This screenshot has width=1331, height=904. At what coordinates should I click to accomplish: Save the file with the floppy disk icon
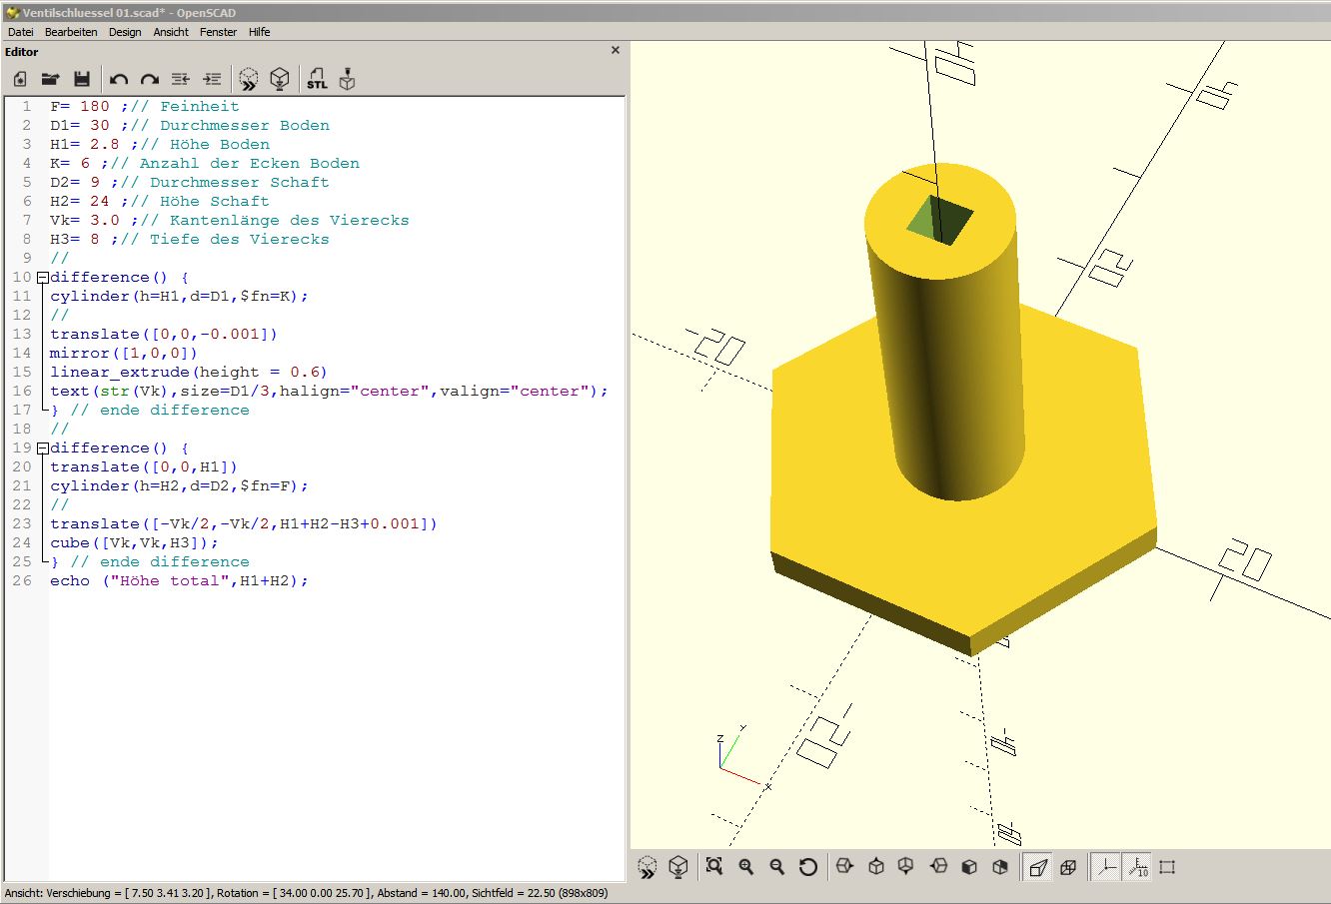tap(82, 79)
